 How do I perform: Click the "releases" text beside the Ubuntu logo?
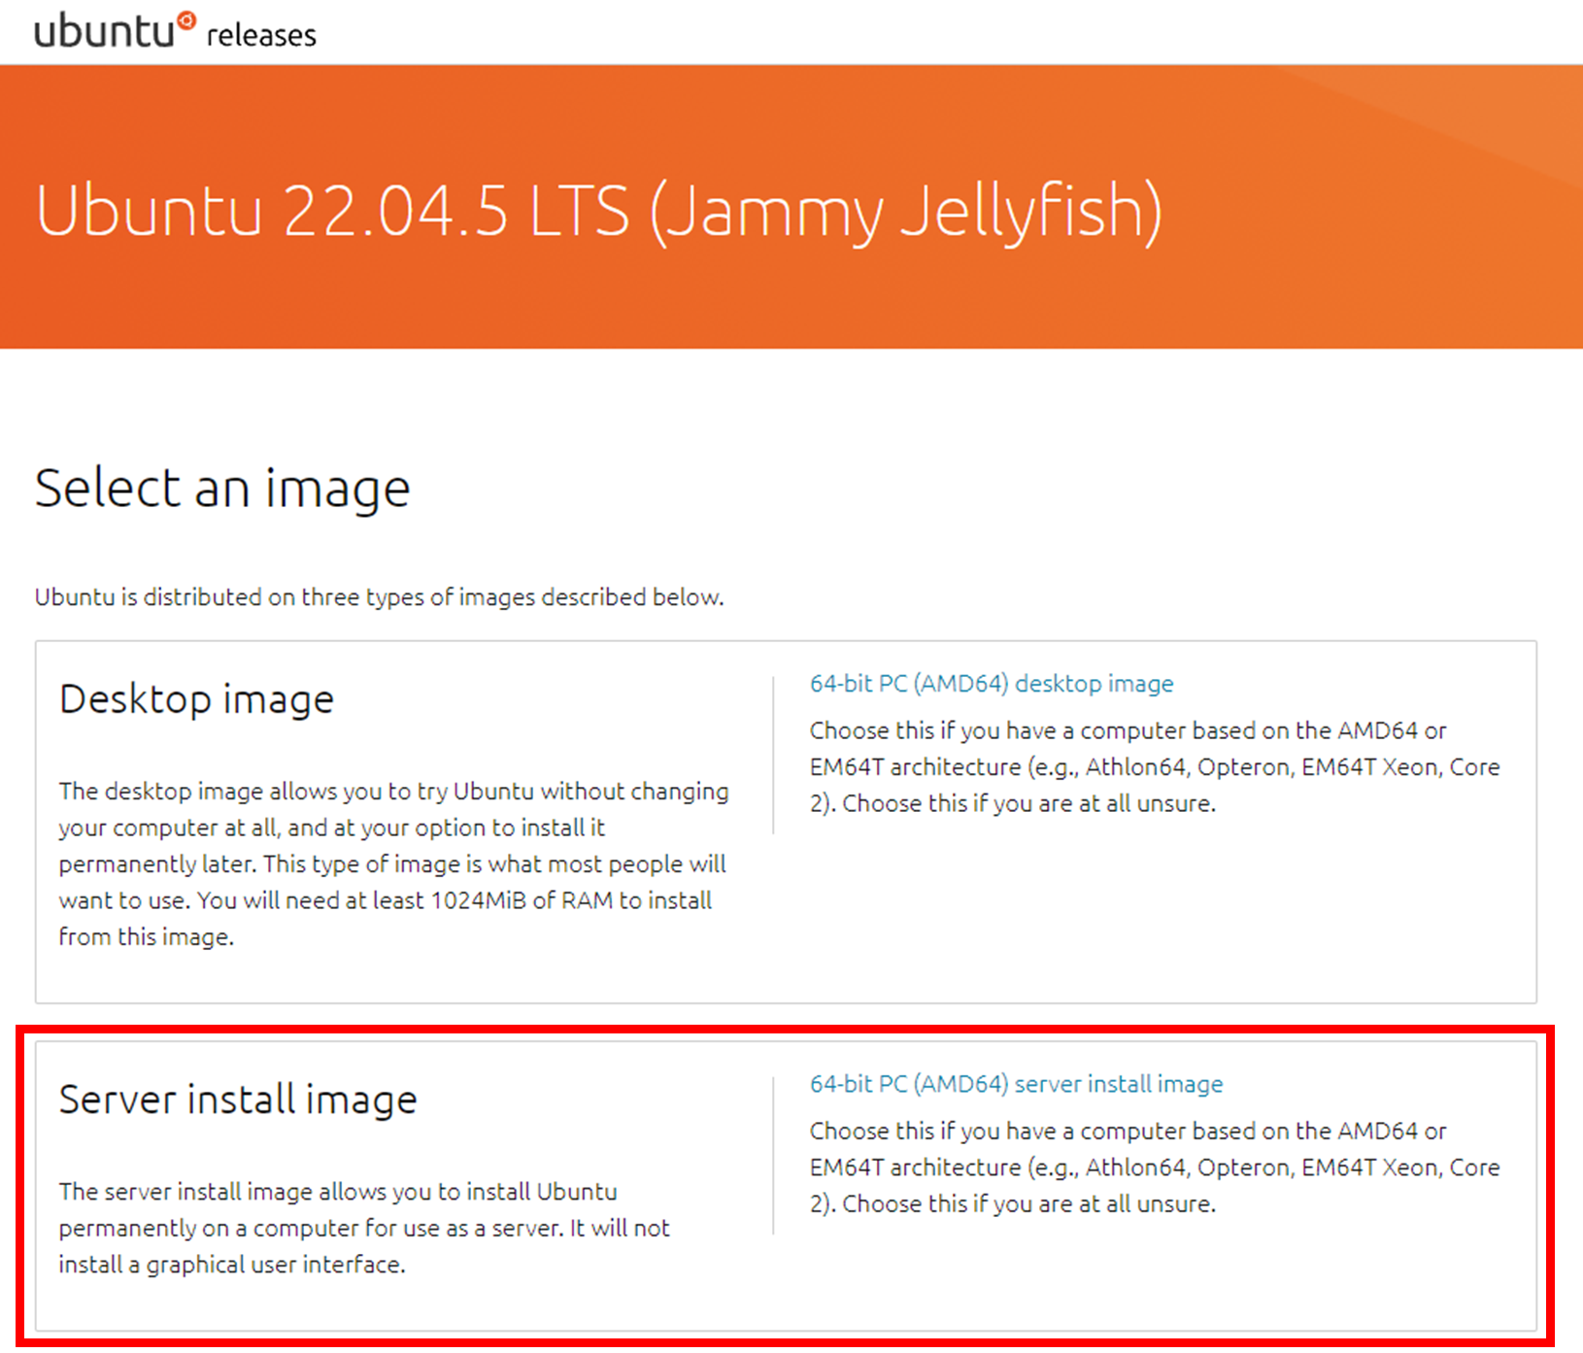click(261, 35)
